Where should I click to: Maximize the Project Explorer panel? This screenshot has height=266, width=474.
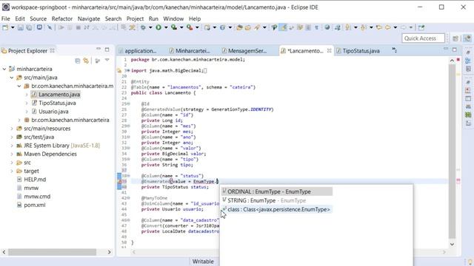click(x=107, y=50)
